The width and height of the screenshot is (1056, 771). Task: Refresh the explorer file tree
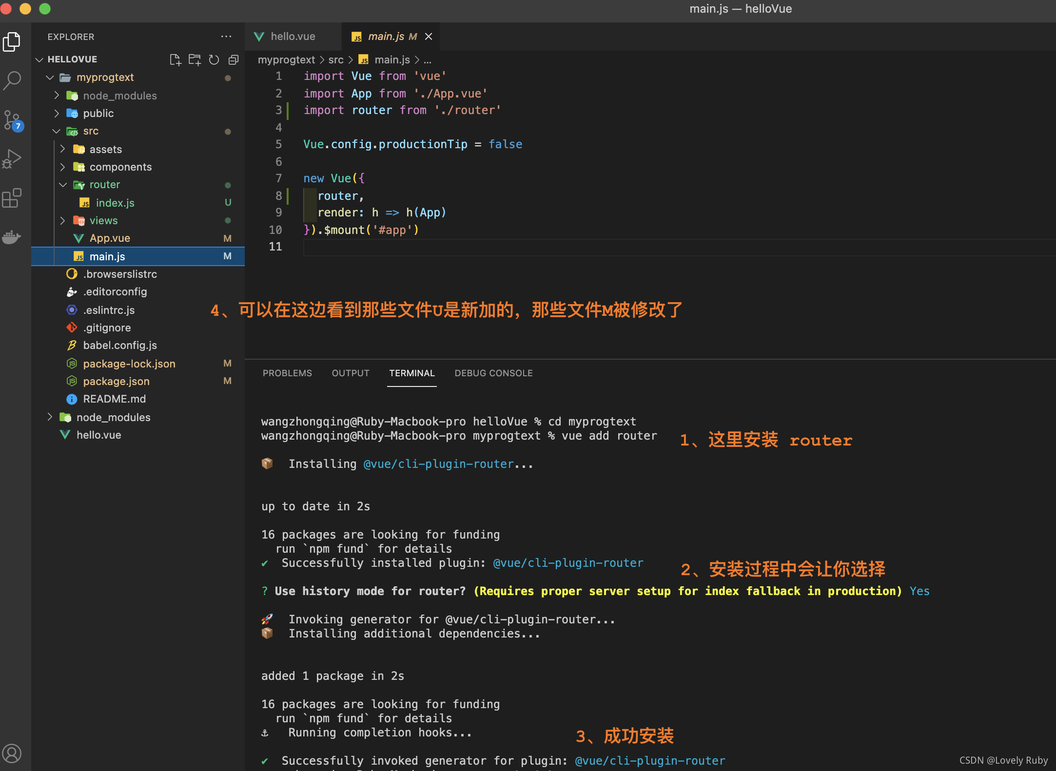tap(214, 59)
